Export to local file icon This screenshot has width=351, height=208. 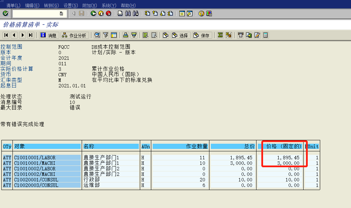pyautogui.click(x=249, y=35)
